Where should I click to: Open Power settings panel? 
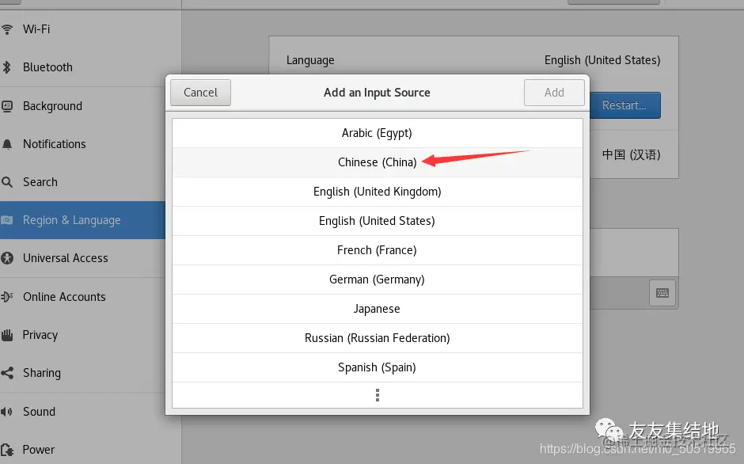[x=90, y=449]
